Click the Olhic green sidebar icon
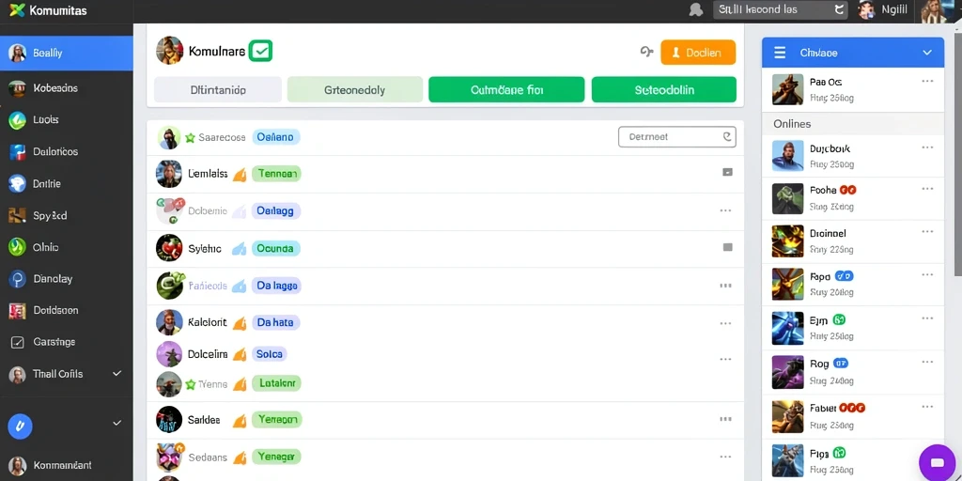This screenshot has width=962, height=481. tap(17, 247)
